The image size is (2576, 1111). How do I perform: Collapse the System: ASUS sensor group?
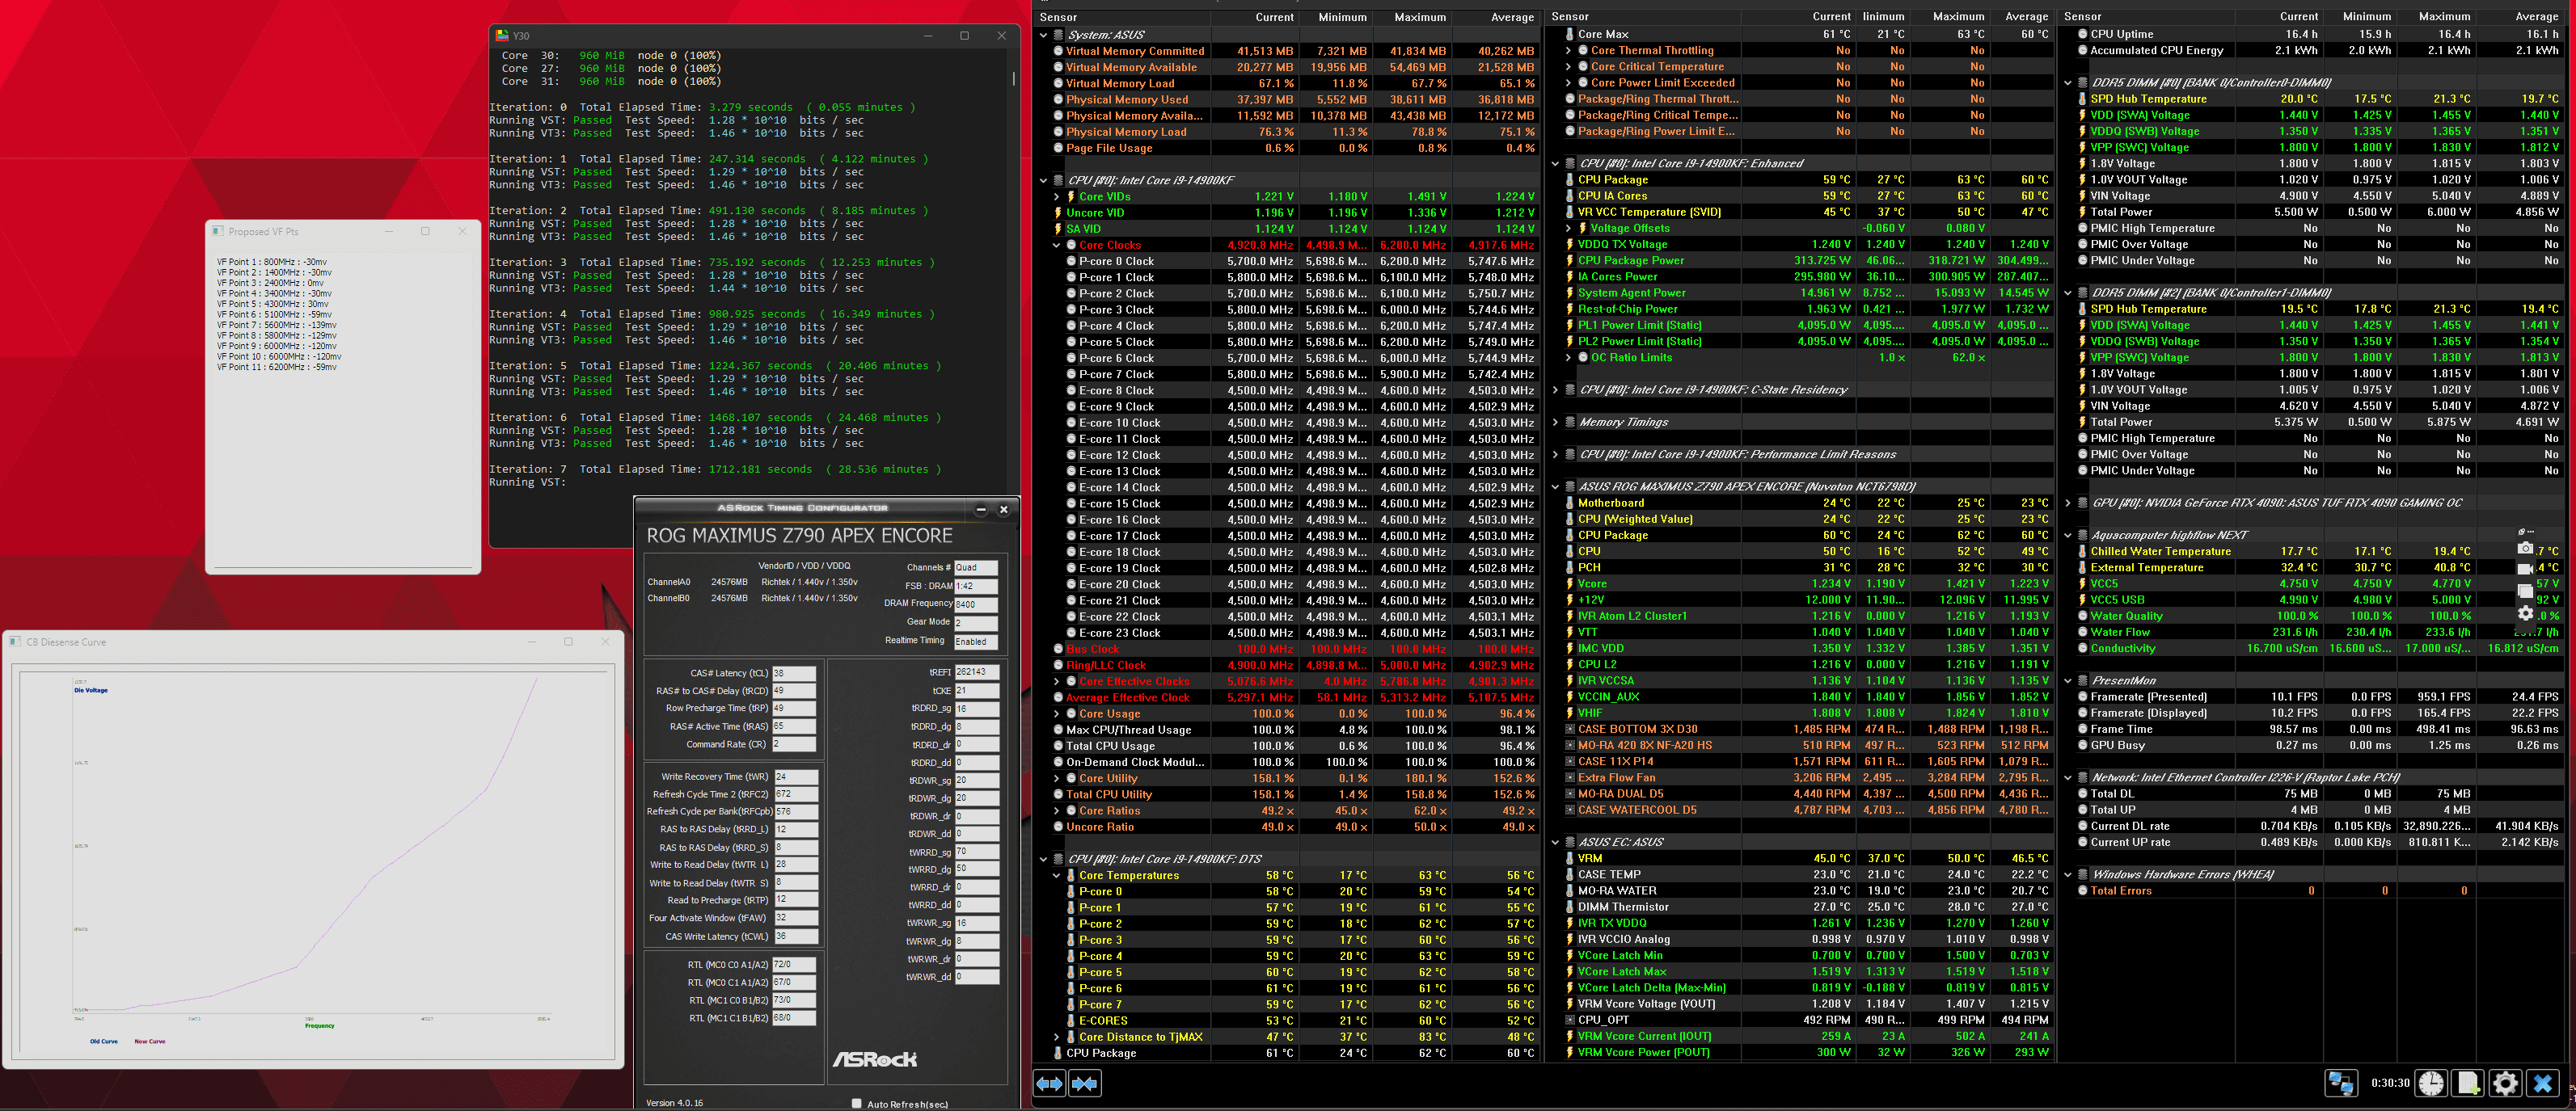1044,35
